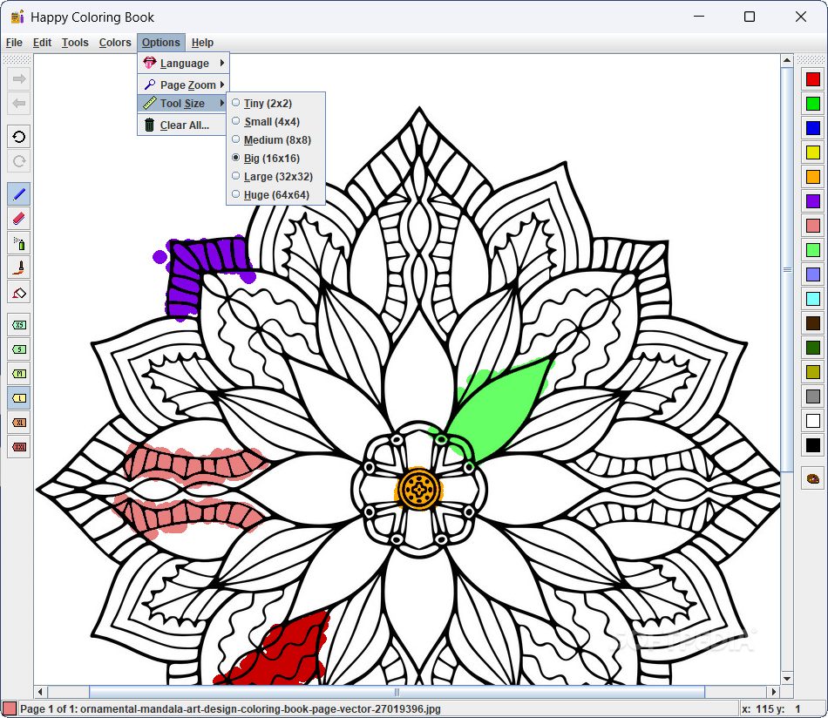
Task: Click the page filename text in status bar
Action: pyautogui.click(x=261, y=709)
